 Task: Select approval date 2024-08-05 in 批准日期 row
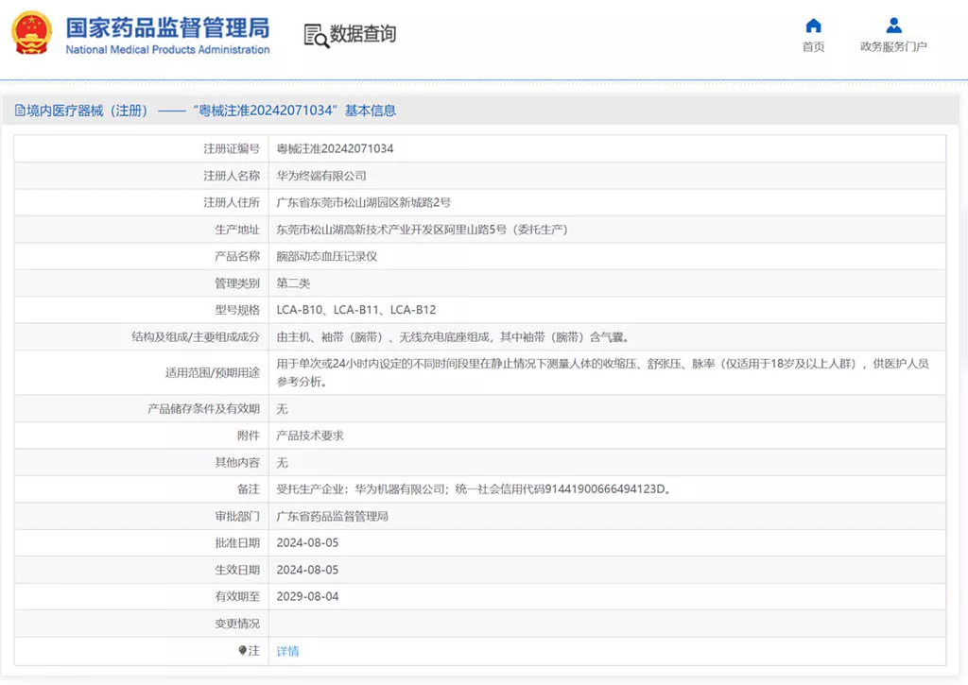307,543
